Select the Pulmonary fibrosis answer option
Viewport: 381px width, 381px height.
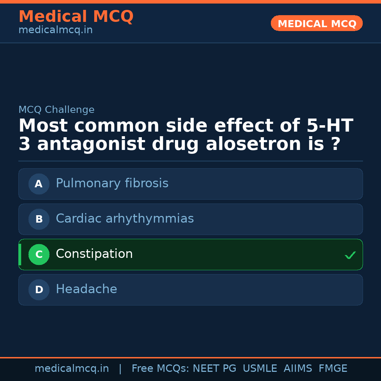pos(112,183)
